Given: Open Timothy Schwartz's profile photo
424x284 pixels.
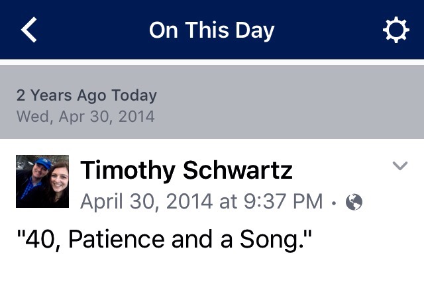Looking at the screenshot, I should (42, 181).
